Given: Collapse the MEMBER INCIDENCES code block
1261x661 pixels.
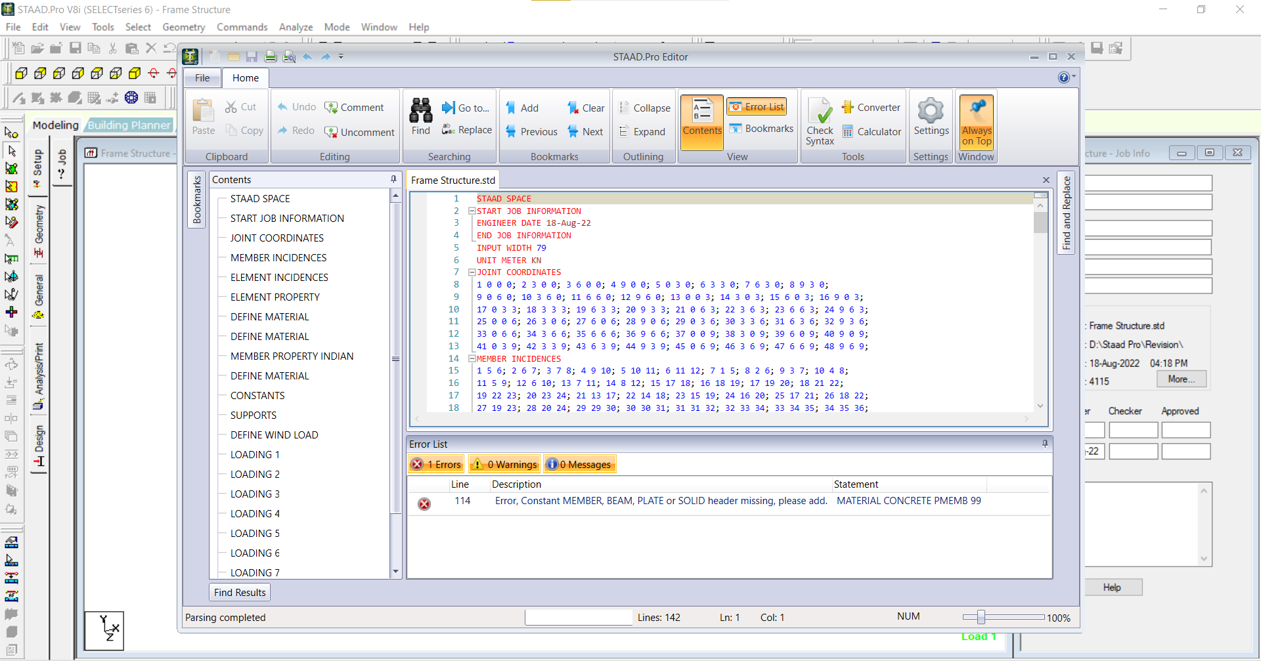Looking at the screenshot, I should (472, 359).
